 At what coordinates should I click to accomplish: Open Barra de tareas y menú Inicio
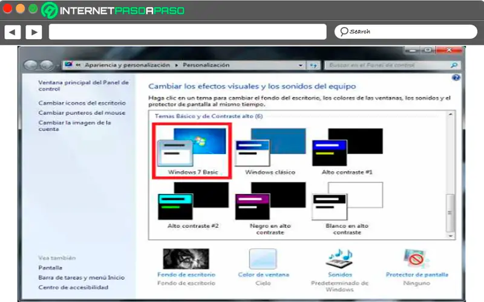point(82,277)
